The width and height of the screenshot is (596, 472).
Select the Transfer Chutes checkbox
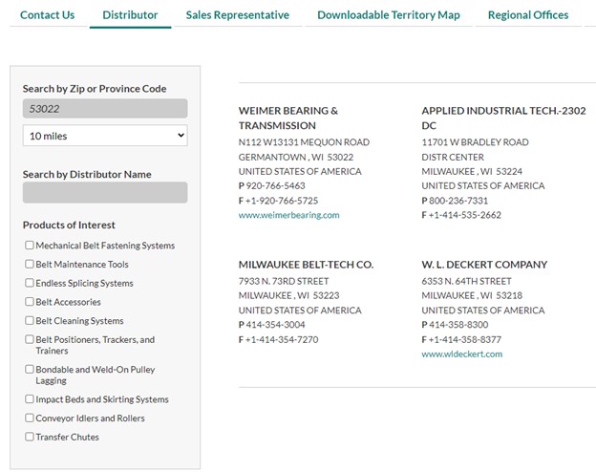(30, 437)
